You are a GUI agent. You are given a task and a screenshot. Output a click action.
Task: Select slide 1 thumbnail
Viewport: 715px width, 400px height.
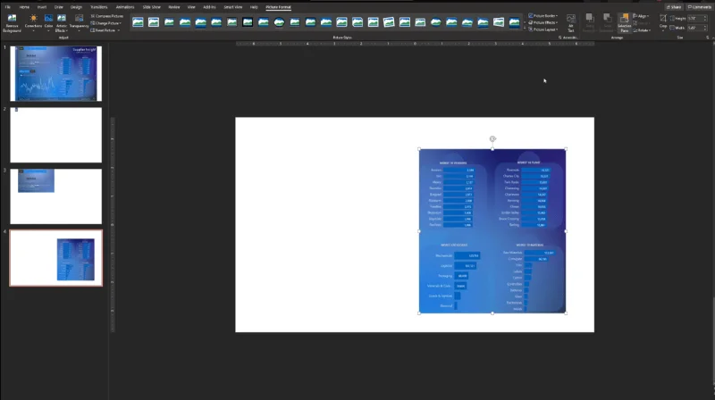click(x=56, y=73)
